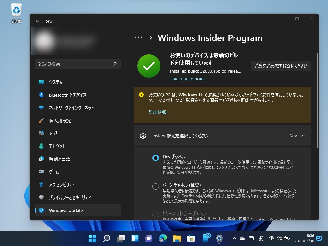The image size is (328, 246).
Task: Open the breadcrumb ellipsis menu
Action: click(139, 37)
